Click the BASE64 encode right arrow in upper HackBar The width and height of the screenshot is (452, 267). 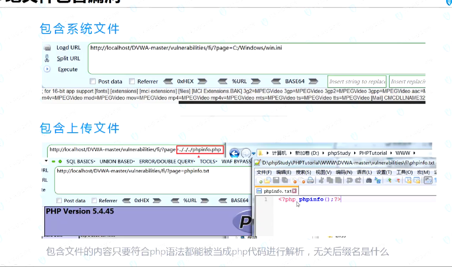click(x=313, y=81)
